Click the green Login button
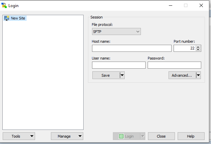211x144 pixels. (126, 136)
